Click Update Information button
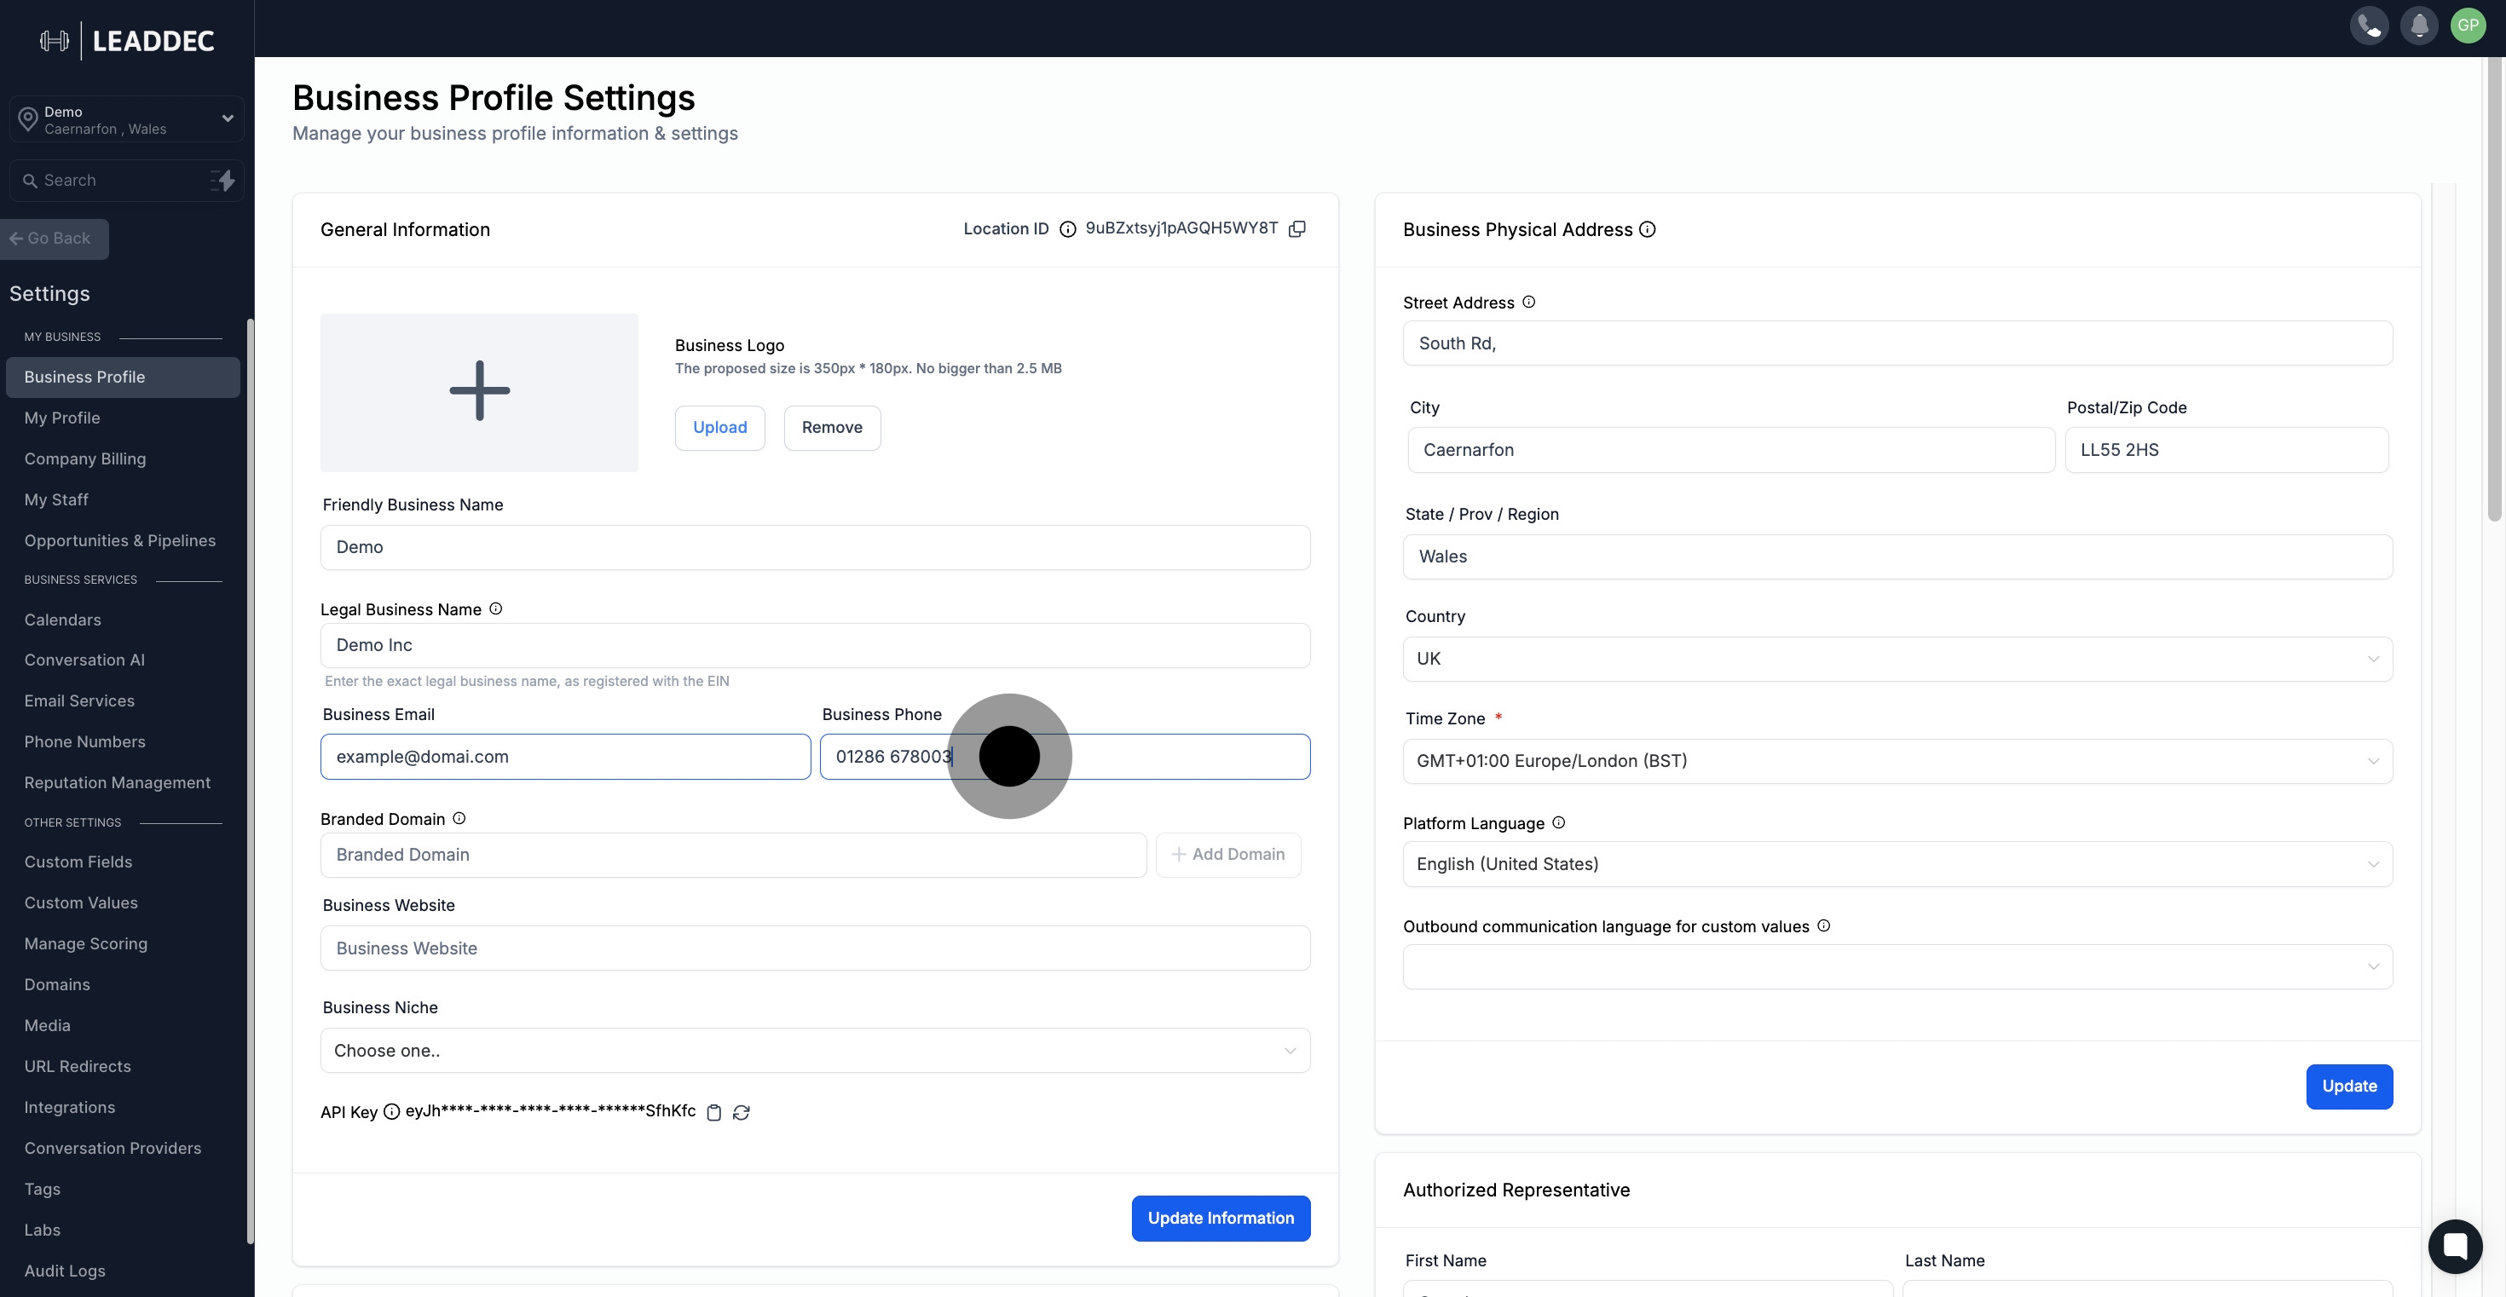 coord(1221,1219)
